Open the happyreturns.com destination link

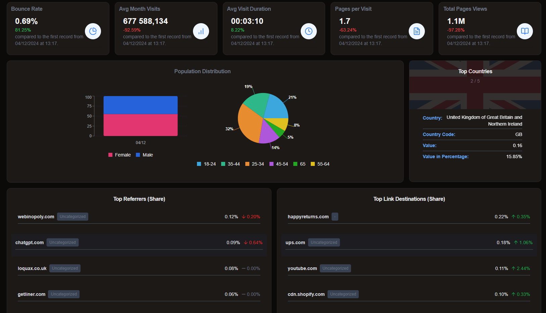(308, 217)
